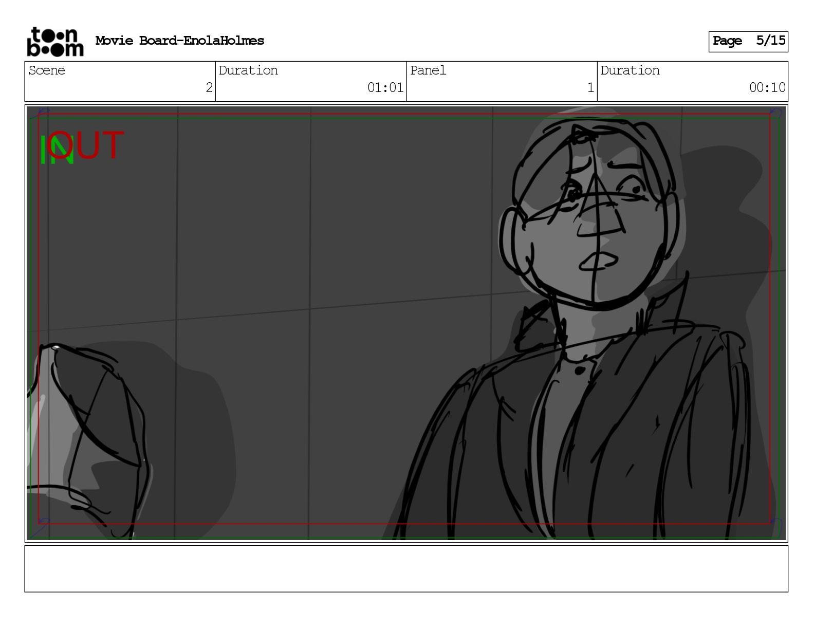Click the Duration label above "00:10"
The width and height of the screenshot is (814, 629).
coord(630,70)
